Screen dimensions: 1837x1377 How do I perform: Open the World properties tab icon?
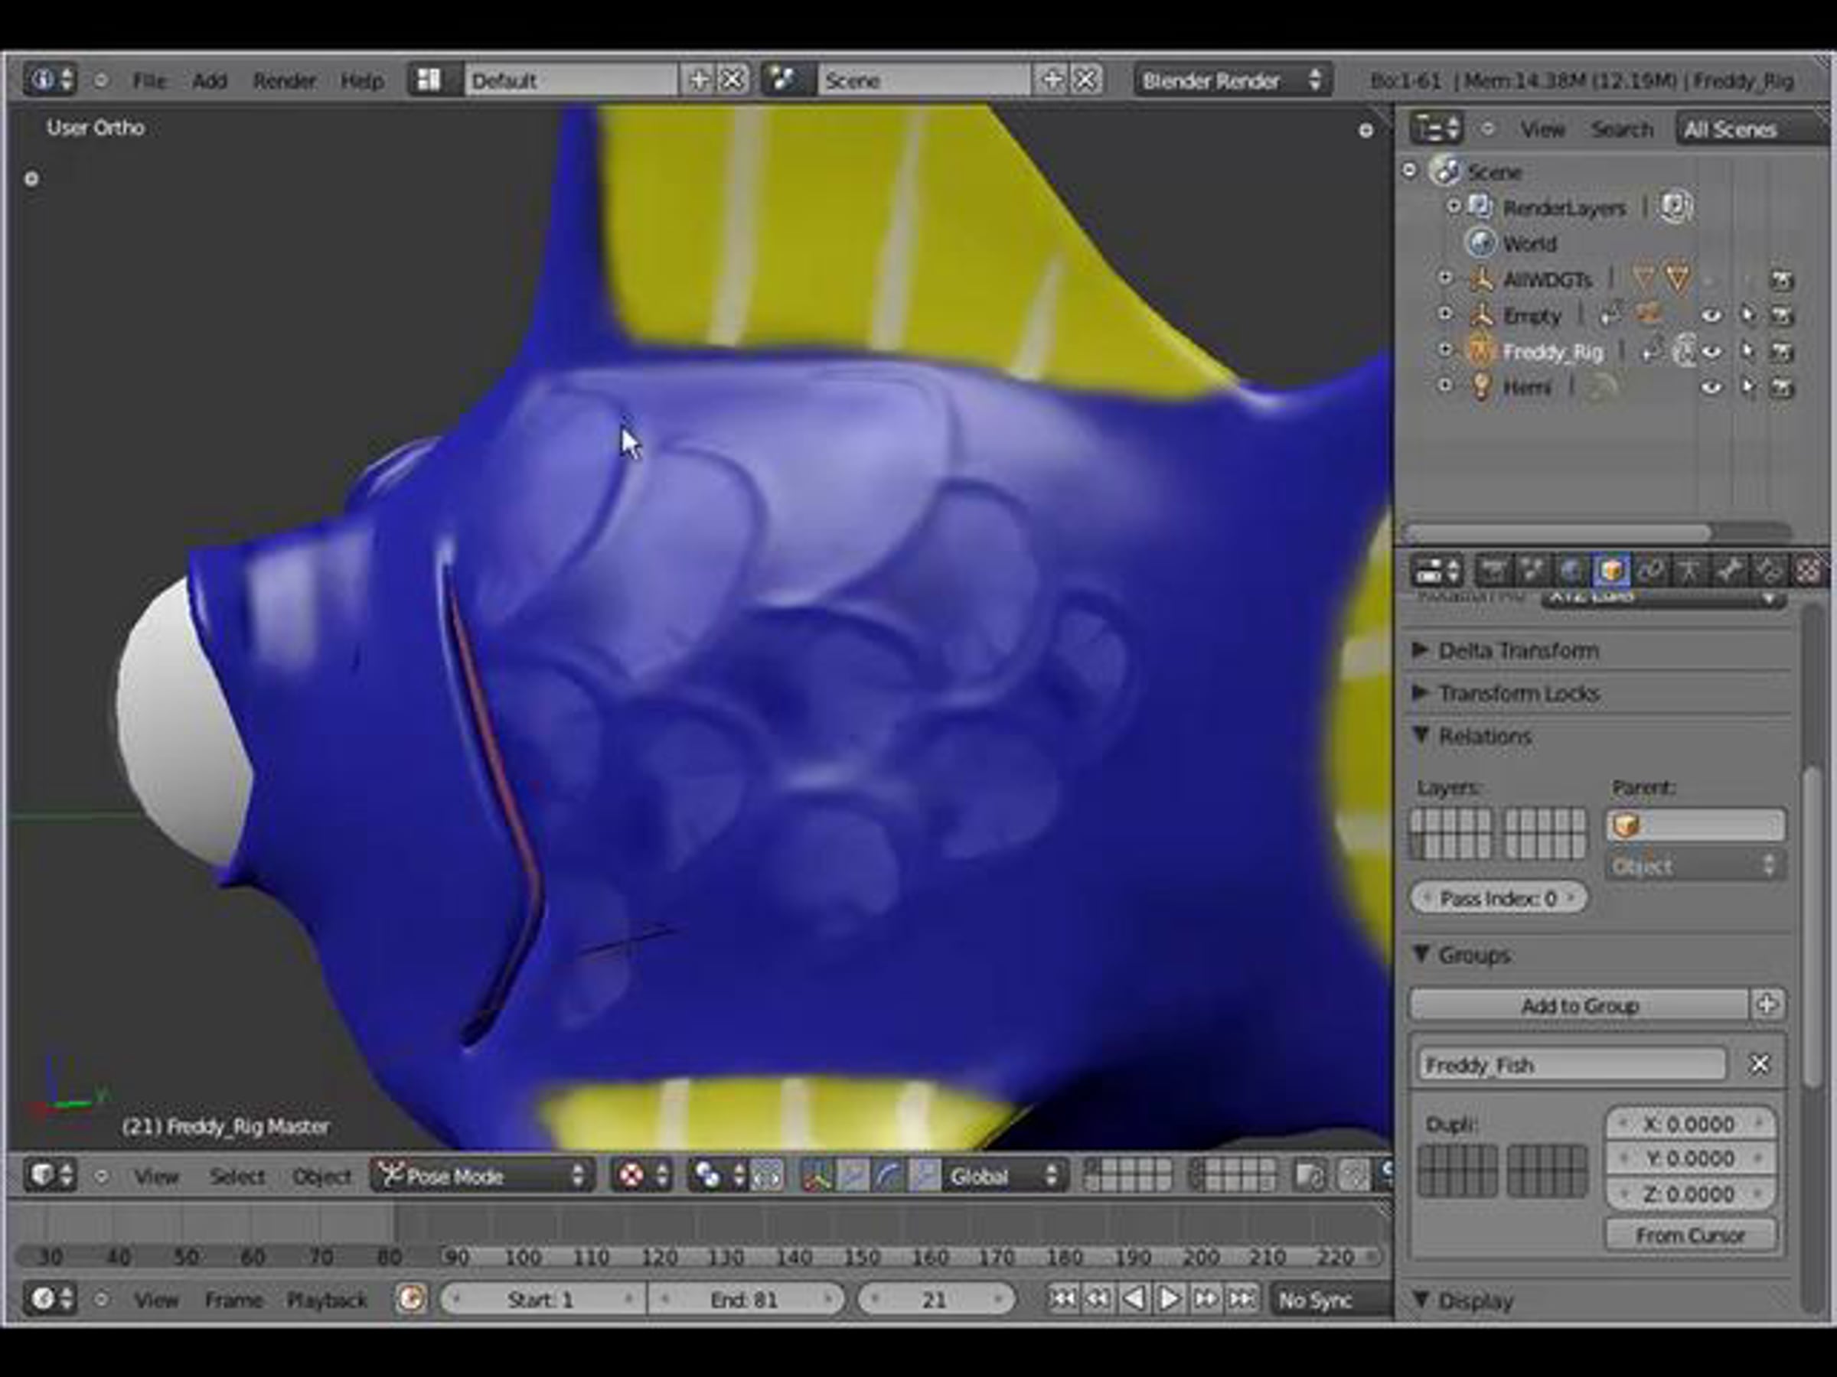[x=1571, y=571]
